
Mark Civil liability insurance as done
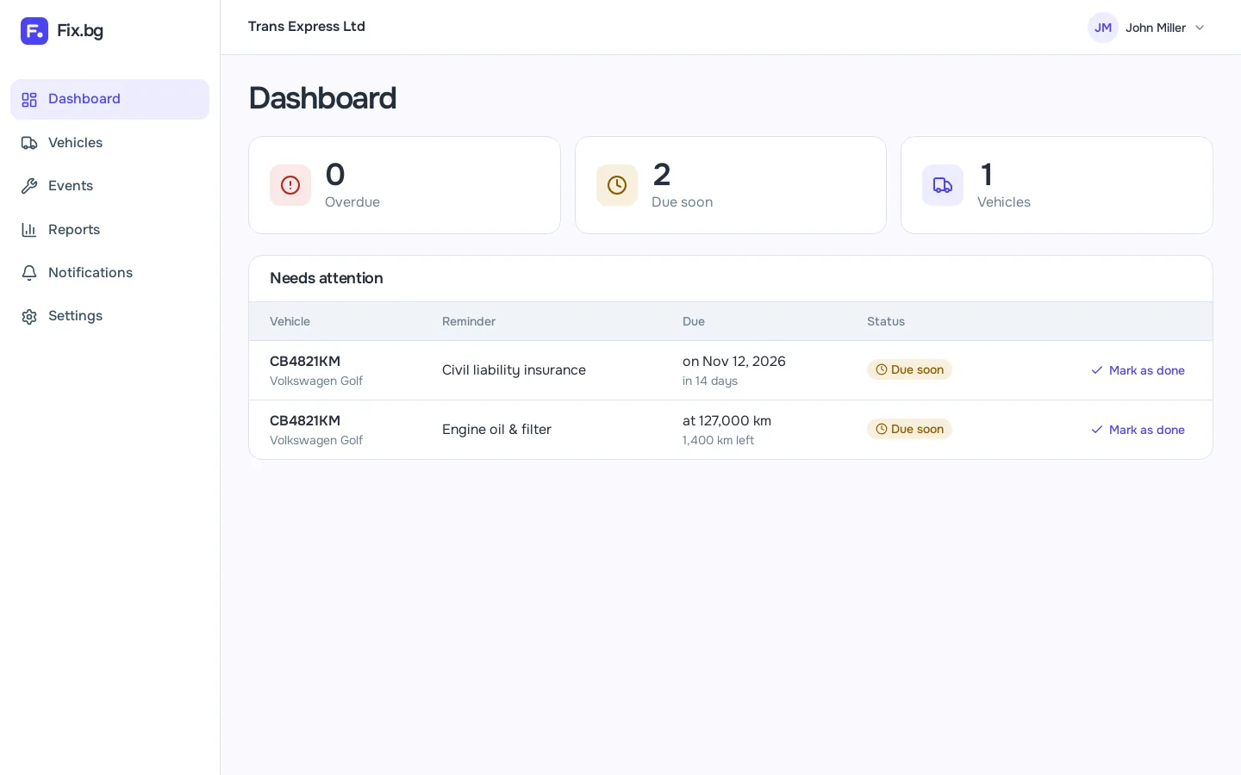click(1138, 370)
